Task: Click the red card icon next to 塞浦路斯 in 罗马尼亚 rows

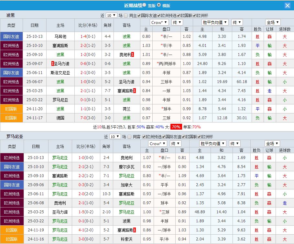Action: 134,230
